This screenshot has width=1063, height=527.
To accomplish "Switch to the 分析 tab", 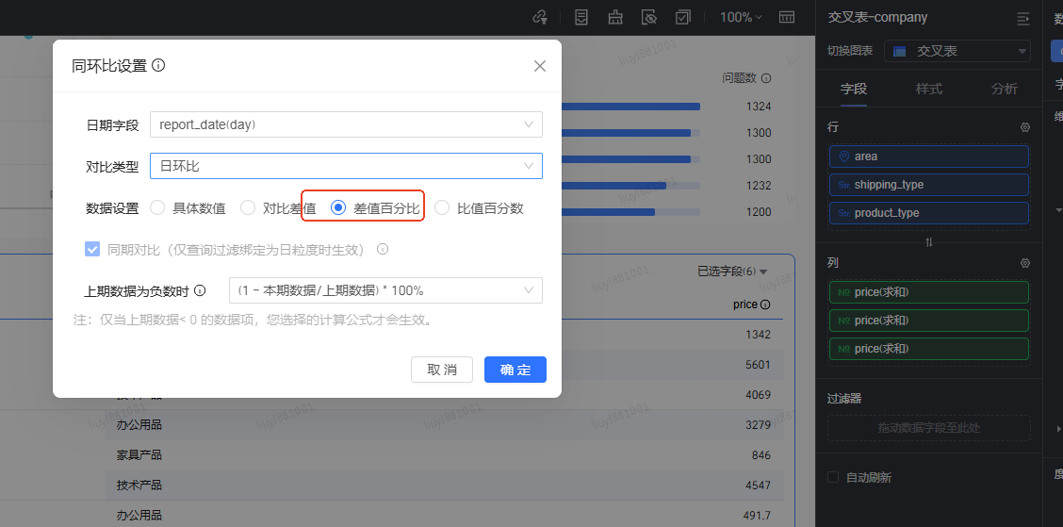I will [1005, 89].
